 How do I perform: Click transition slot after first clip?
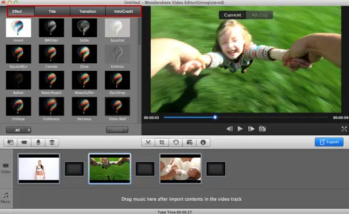click(x=74, y=169)
